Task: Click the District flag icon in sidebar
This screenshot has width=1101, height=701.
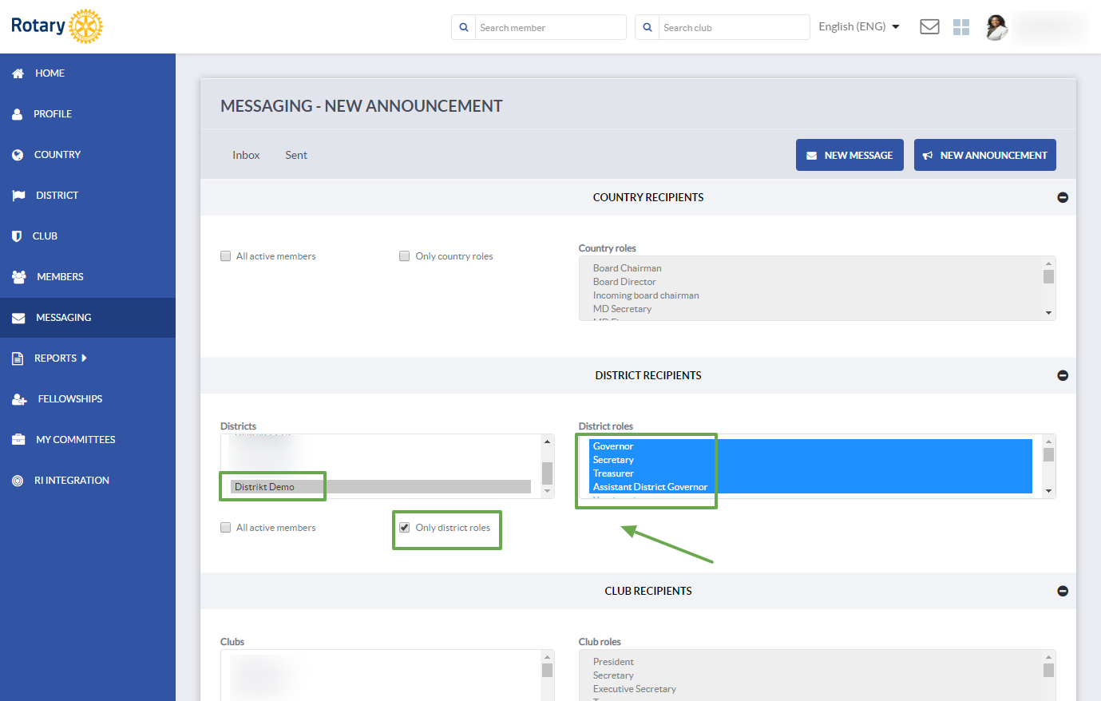Action: pos(18,196)
